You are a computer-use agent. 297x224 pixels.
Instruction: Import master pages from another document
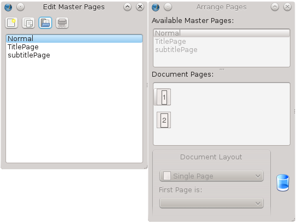tap(45, 23)
